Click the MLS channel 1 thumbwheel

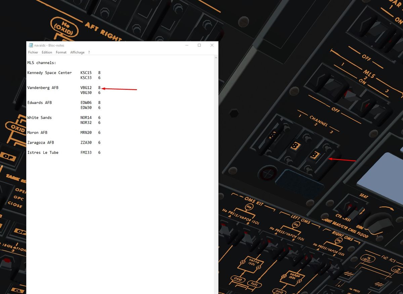273,135
